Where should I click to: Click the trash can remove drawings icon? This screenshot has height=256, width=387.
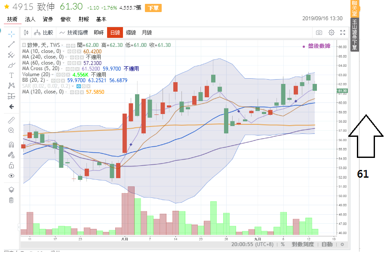(11, 200)
